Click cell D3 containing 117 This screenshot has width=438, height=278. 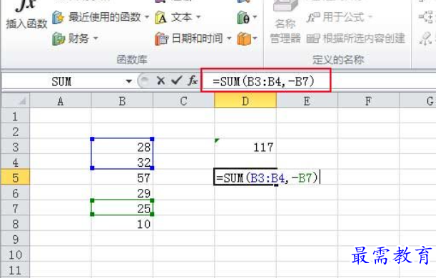(245, 147)
